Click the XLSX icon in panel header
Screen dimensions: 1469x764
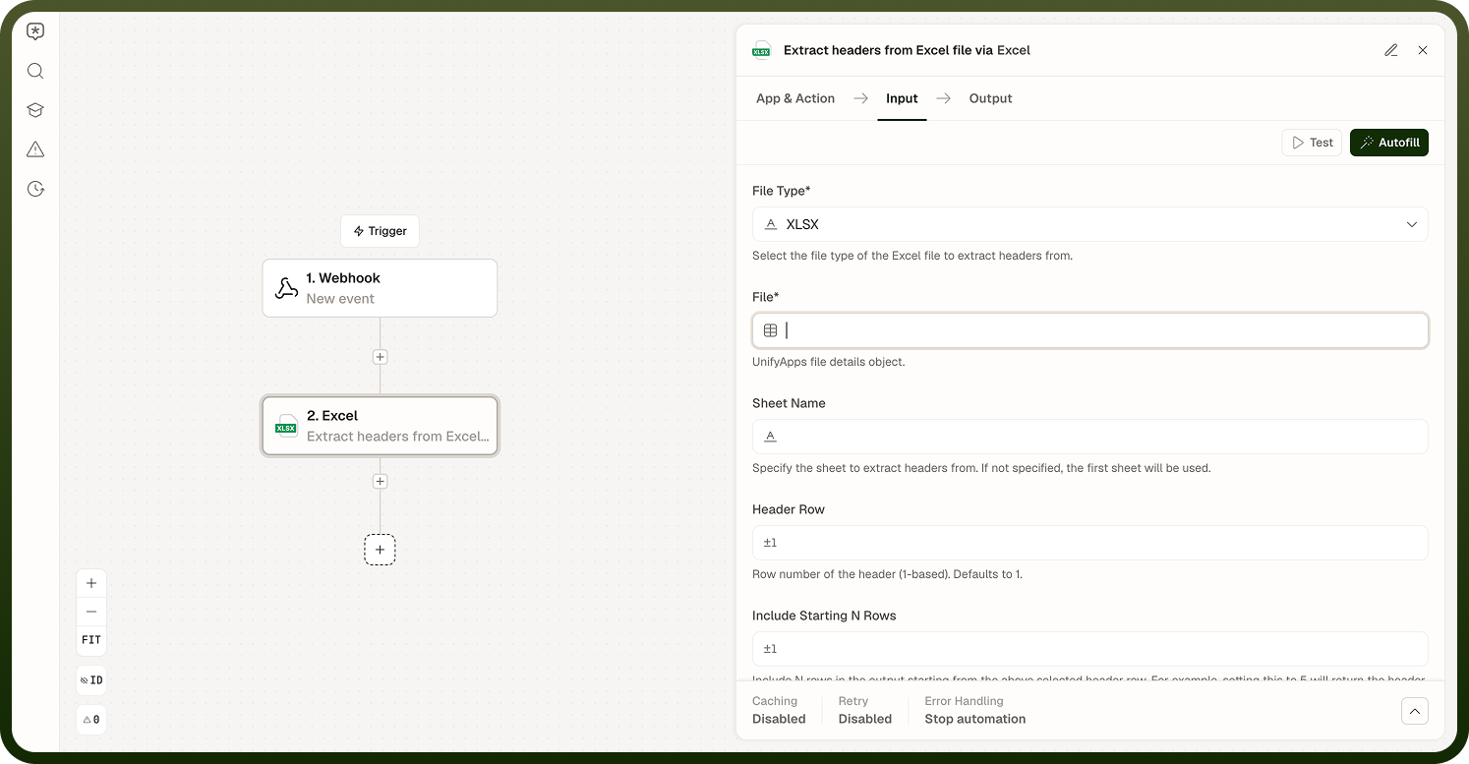pyautogui.click(x=761, y=50)
